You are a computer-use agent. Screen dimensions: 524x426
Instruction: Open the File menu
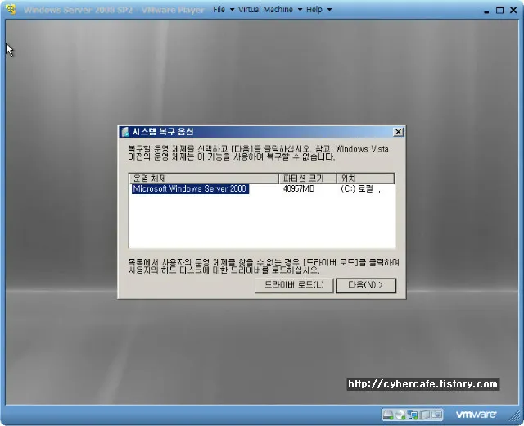coord(219,9)
